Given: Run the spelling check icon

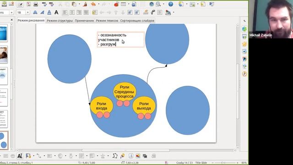Looking at the screenshot, I should point(44,4).
